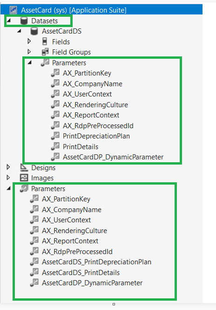Select report-level AX_RdpPreProcessedId parameter

(77, 251)
